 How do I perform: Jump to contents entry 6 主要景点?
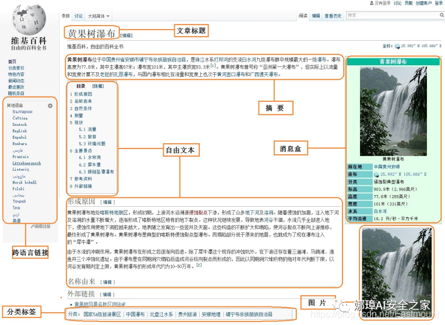click(81, 151)
